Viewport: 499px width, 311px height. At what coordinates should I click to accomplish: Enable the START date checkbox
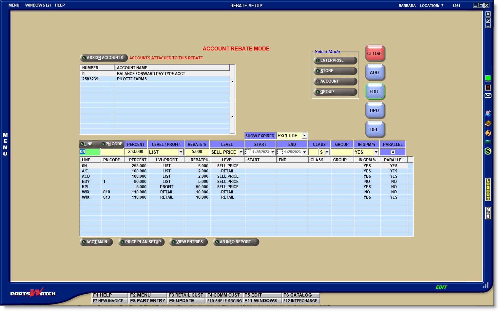(248, 152)
